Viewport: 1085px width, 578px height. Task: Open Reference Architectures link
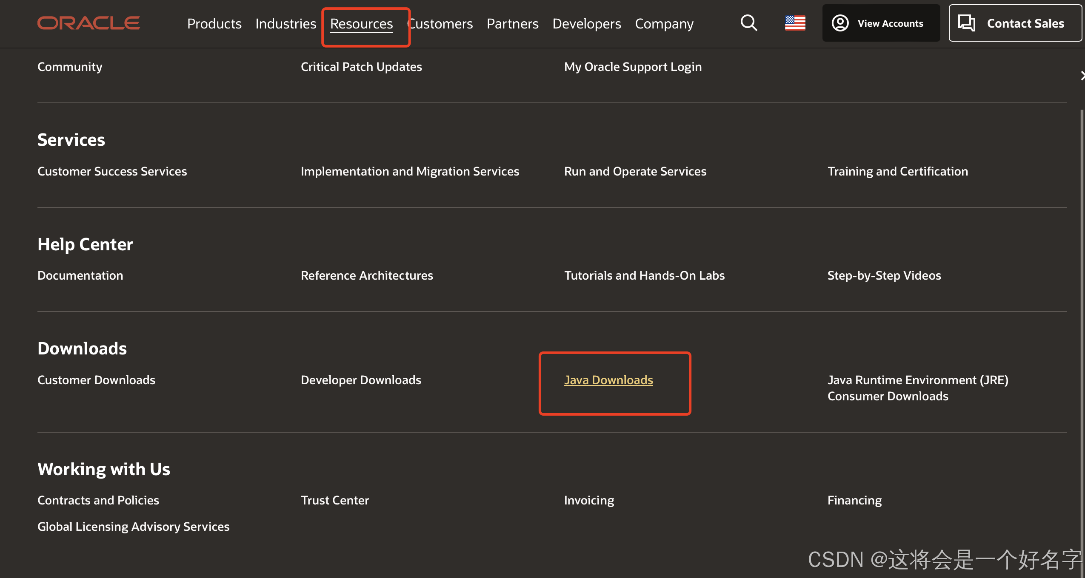tap(367, 275)
